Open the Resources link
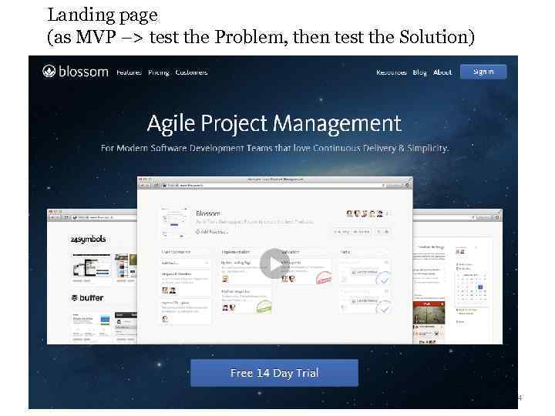The height and width of the screenshot is (416, 555). point(391,72)
